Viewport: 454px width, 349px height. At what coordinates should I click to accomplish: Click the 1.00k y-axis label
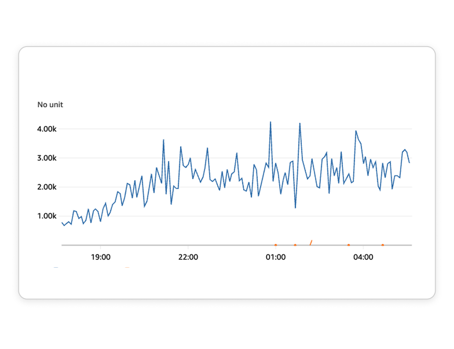[47, 216]
